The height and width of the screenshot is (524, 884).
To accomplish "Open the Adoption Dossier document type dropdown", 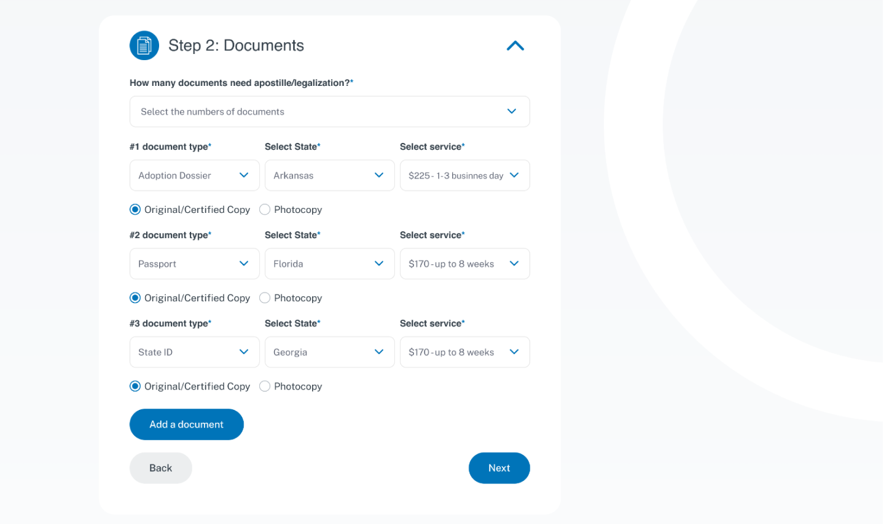I will pos(194,175).
